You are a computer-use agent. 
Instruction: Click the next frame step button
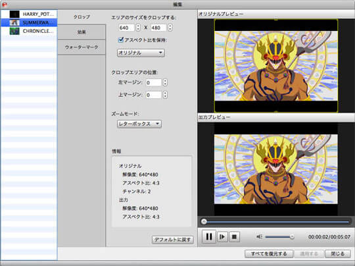click(x=222, y=237)
